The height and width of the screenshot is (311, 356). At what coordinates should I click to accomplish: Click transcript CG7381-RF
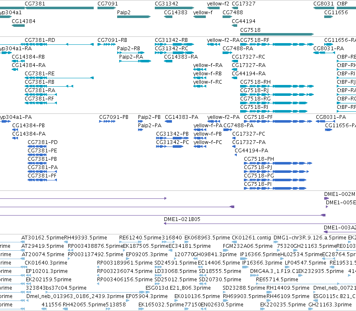pos(39,99)
